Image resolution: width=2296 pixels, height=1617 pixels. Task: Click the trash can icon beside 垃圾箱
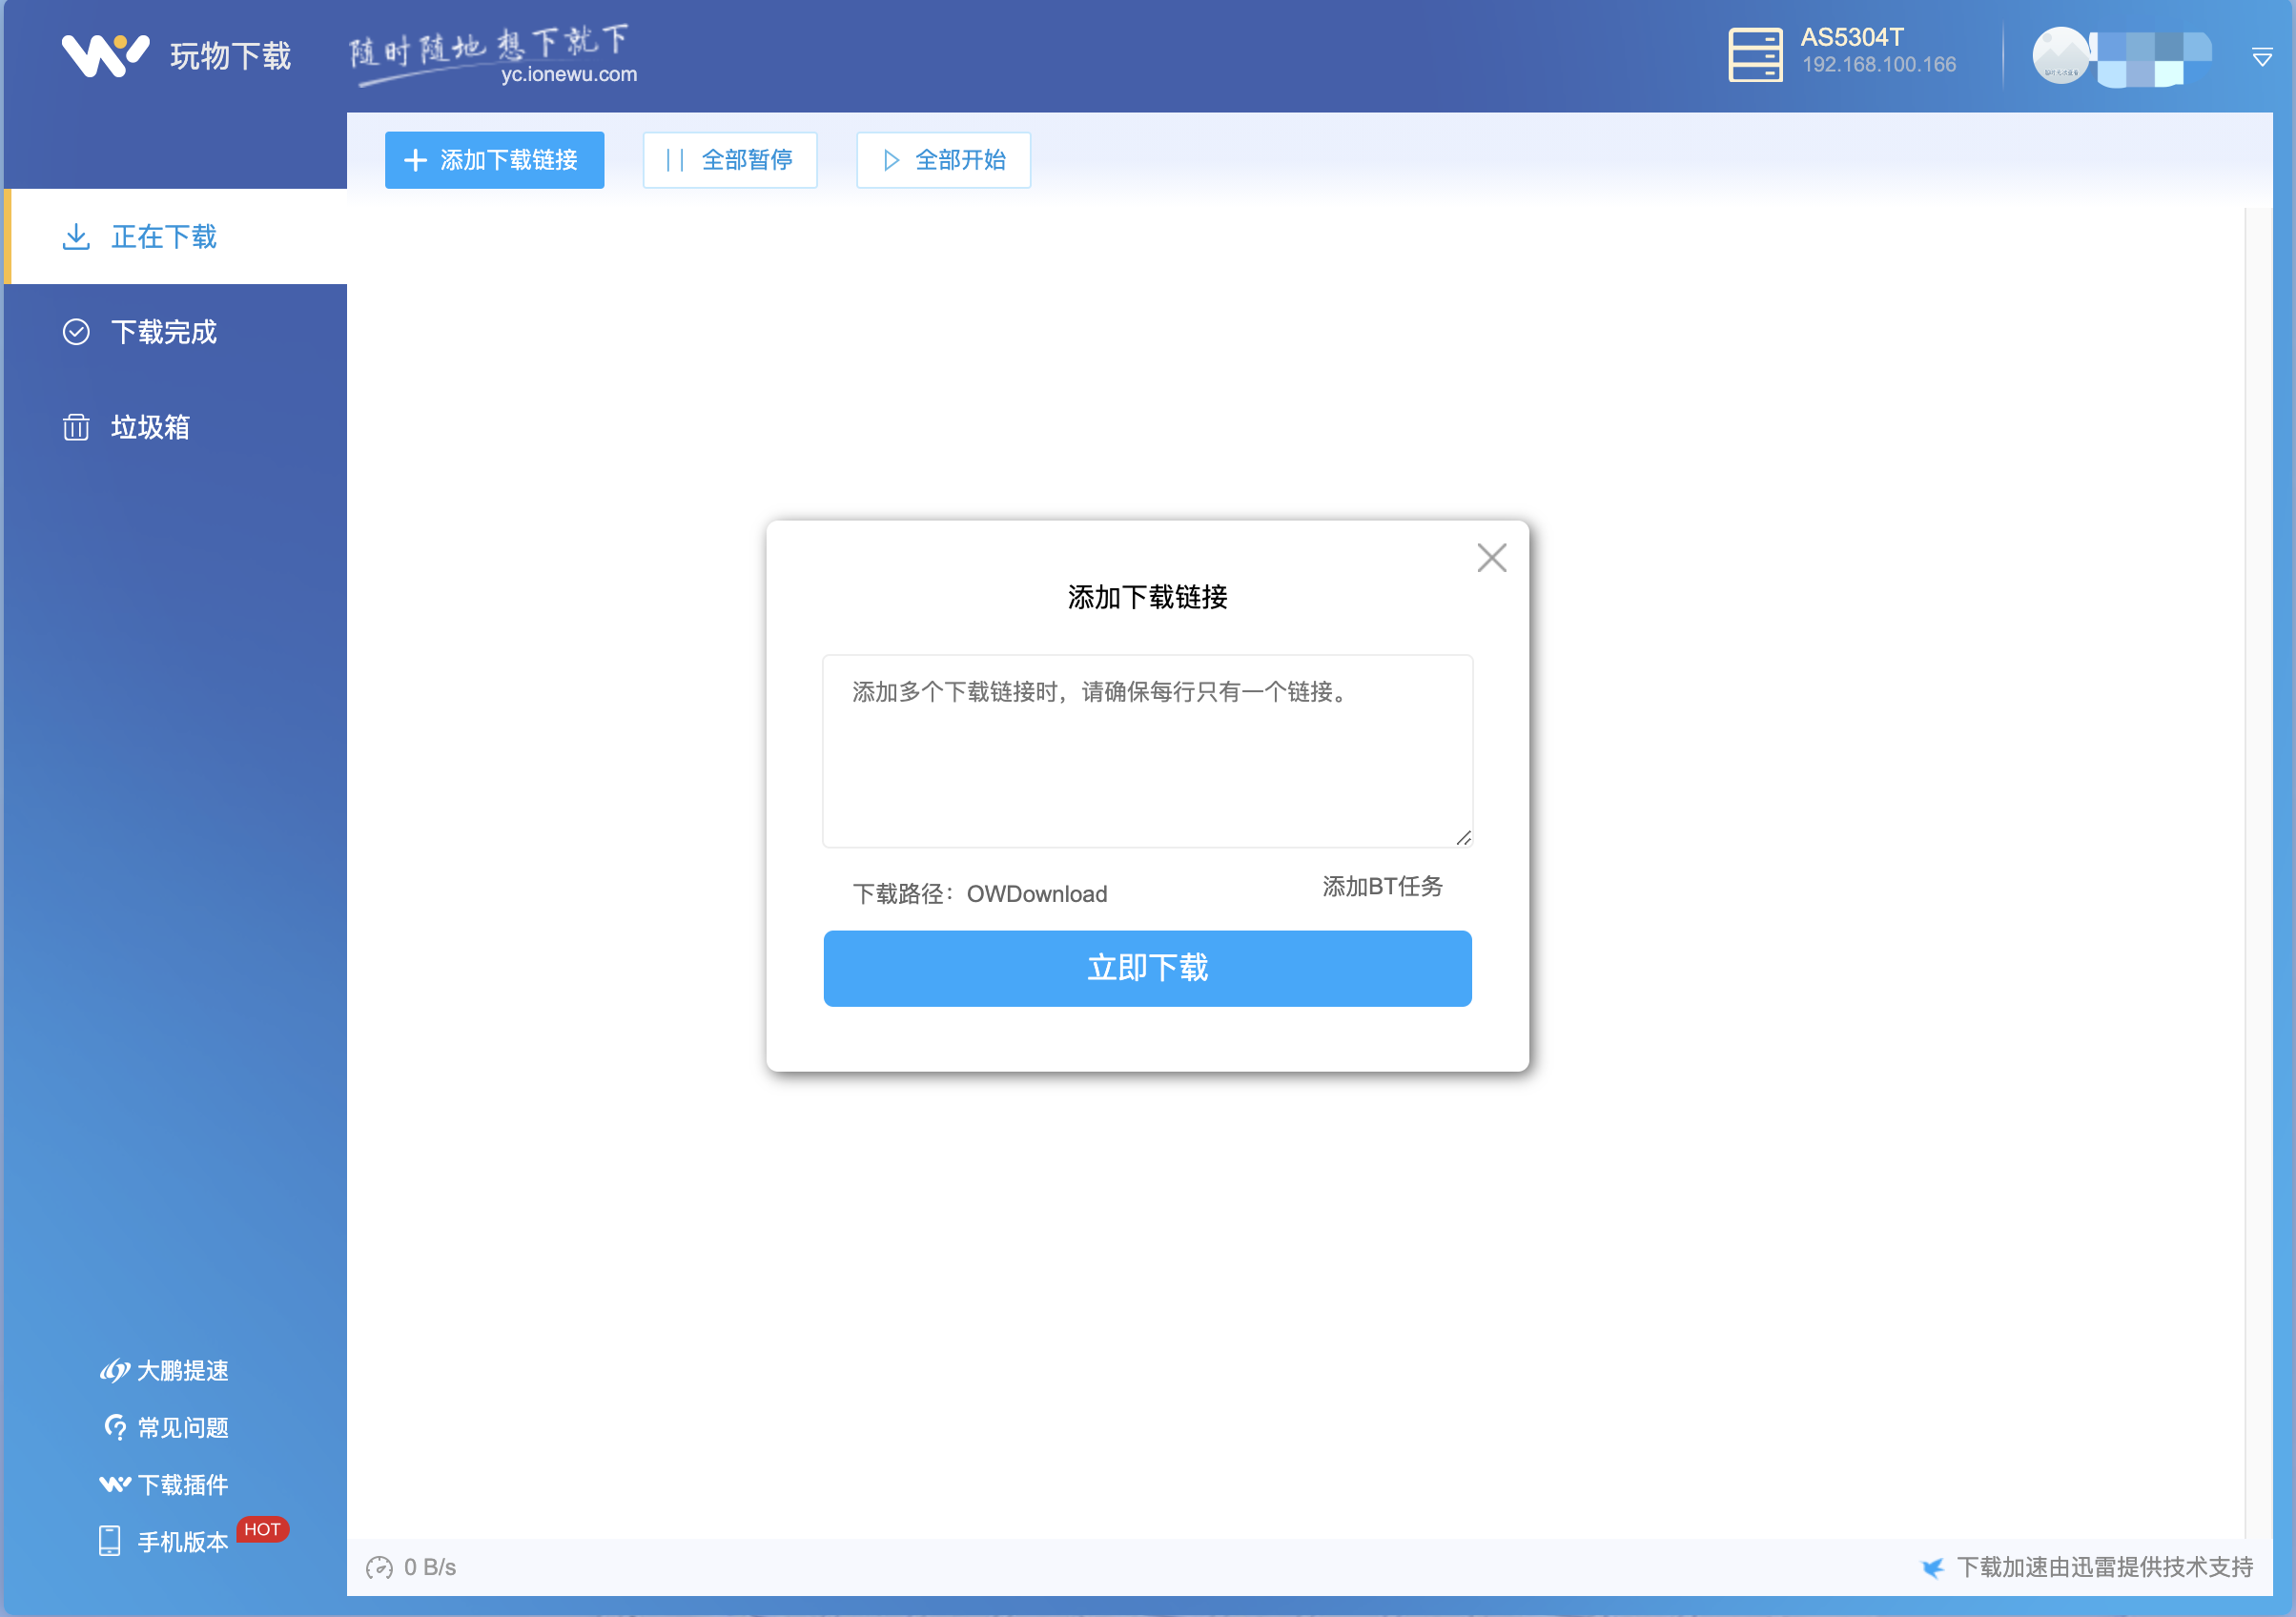pos(76,427)
